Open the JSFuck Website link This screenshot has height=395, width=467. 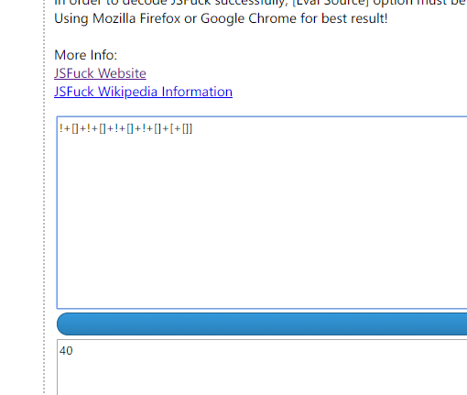coord(100,73)
